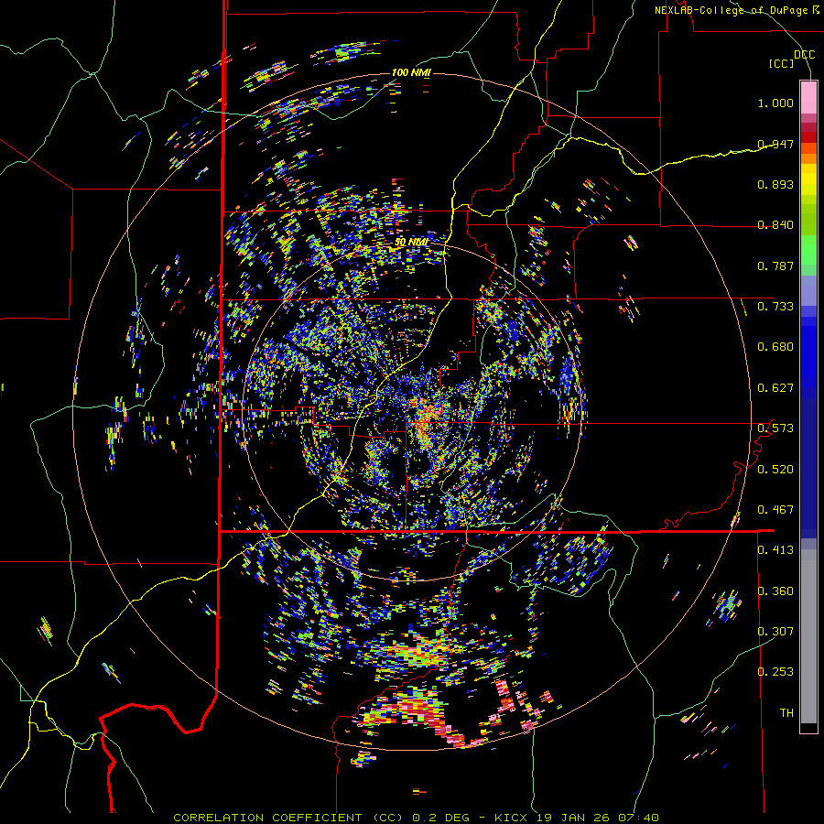Click the gray segment of the color bar
Screen dimensions: 824x824
[x=808, y=636]
